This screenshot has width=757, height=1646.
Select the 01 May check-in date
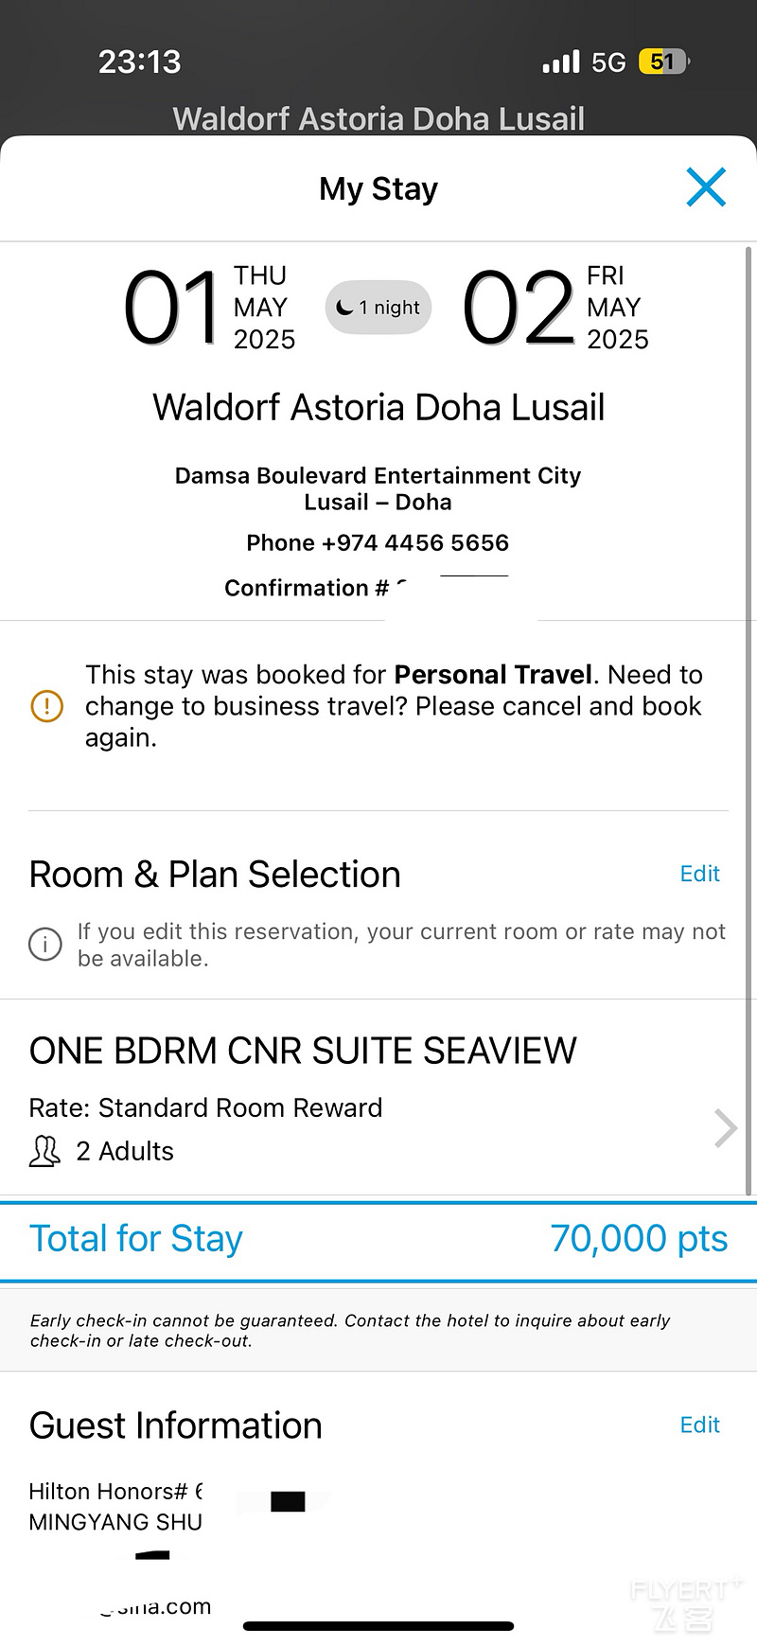(x=210, y=307)
